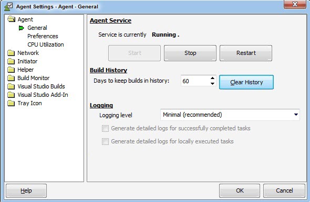Open the Build Monitor settings category
Screen dimensions: 310x202
34,78
